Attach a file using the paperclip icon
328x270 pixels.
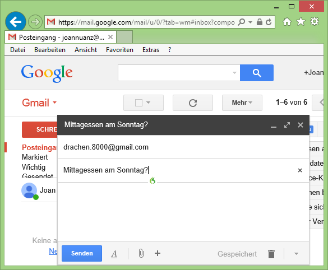click(141, 254)
